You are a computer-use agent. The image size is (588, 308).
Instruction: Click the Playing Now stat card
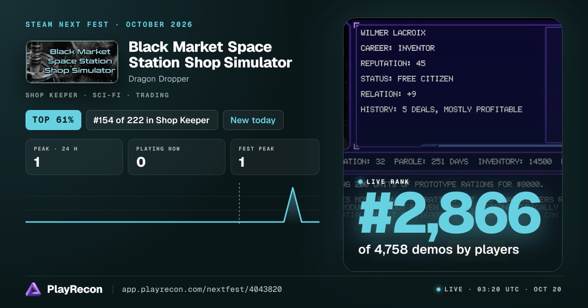click(x=176, y=157)
